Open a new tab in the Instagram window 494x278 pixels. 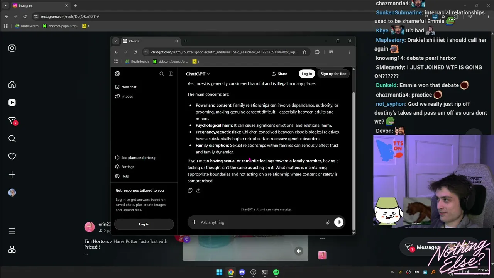click(x=76, y=5)
